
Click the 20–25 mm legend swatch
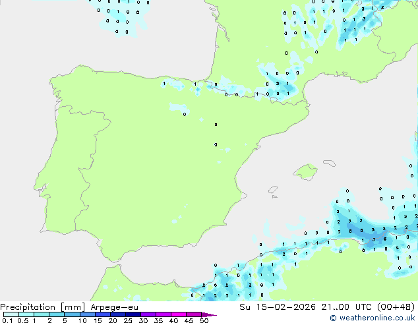click(x=118, y=314)
